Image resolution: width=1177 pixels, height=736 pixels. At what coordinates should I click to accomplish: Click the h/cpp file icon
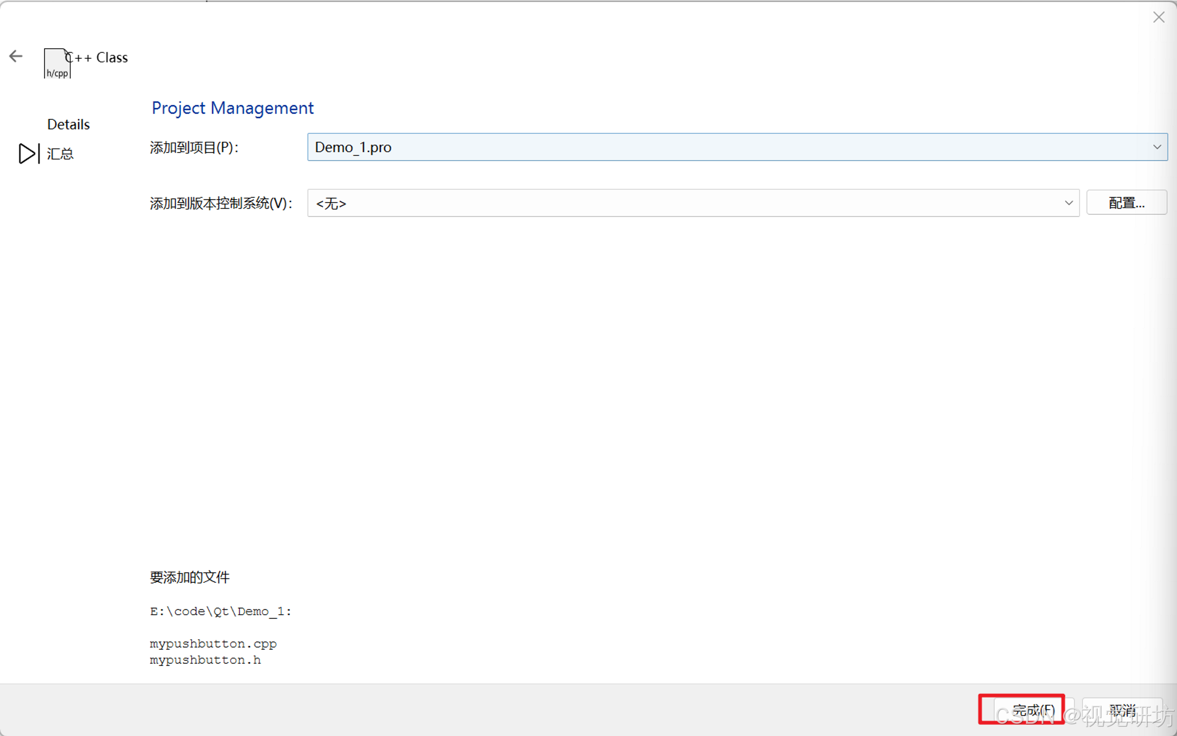[57, 64]
